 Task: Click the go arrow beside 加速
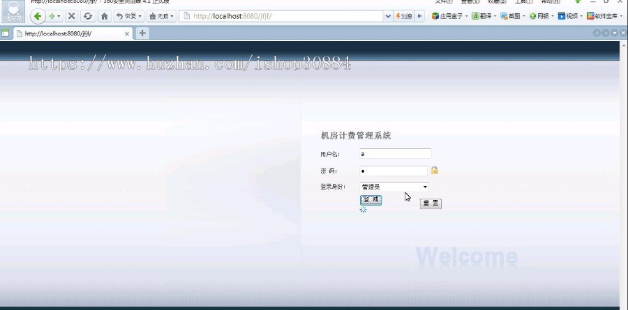(x=419, y=17)
